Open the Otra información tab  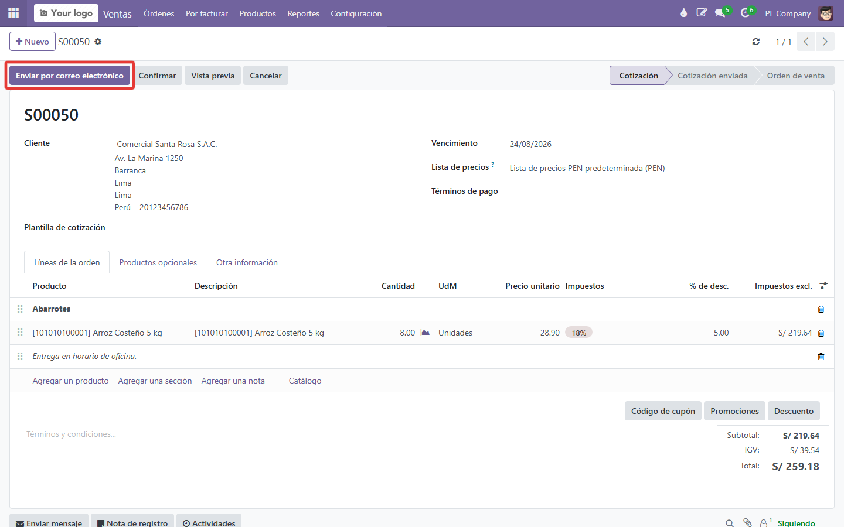pyautogui.click(x=247, y=262)
